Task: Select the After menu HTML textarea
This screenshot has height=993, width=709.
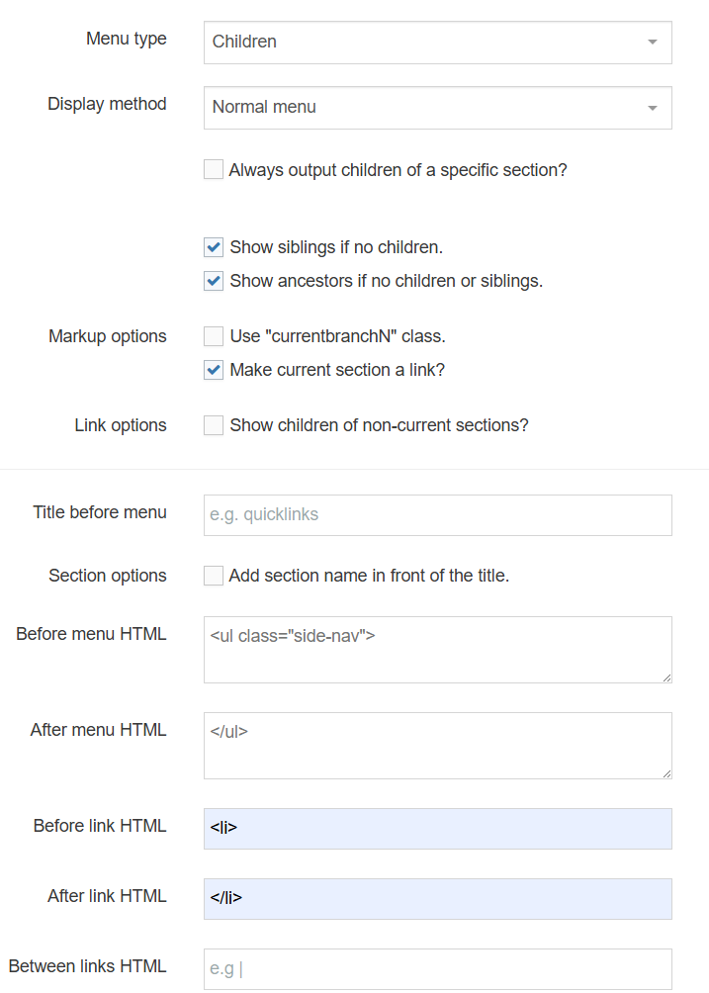Action: tap(435, 745)
